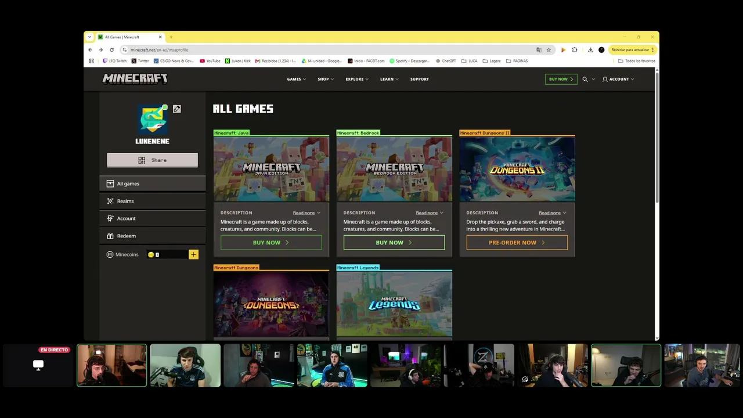Bookmark this page with the star icon

tap(549, 50)
